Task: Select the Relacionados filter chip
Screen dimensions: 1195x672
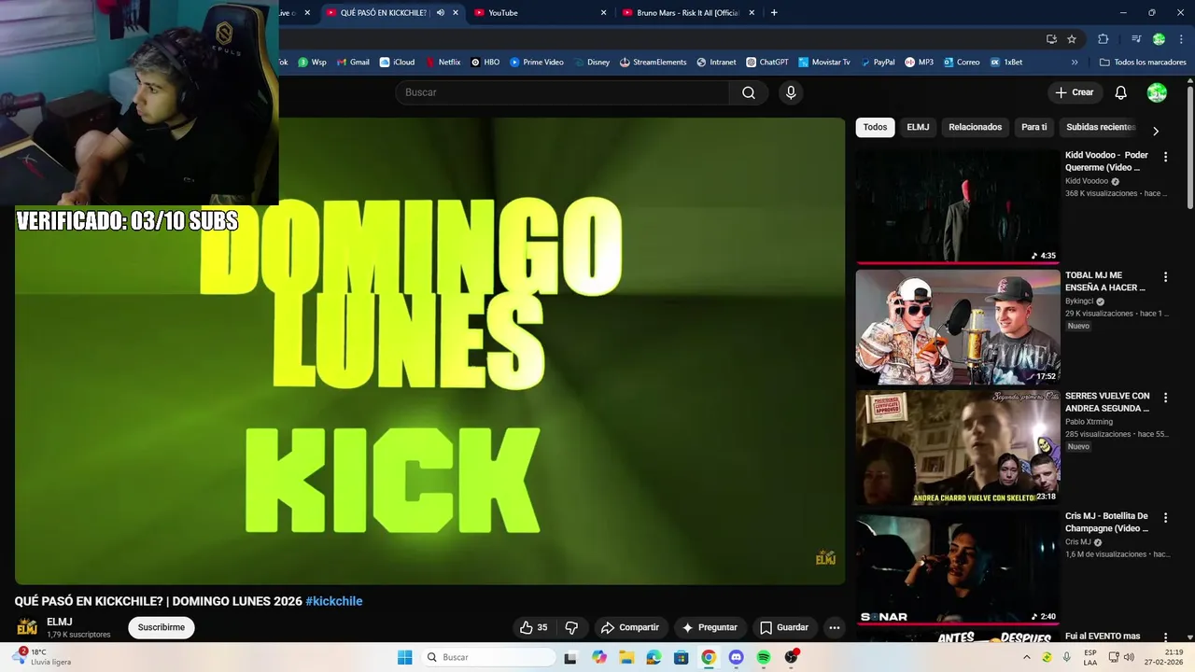Action: click(976, 127)
